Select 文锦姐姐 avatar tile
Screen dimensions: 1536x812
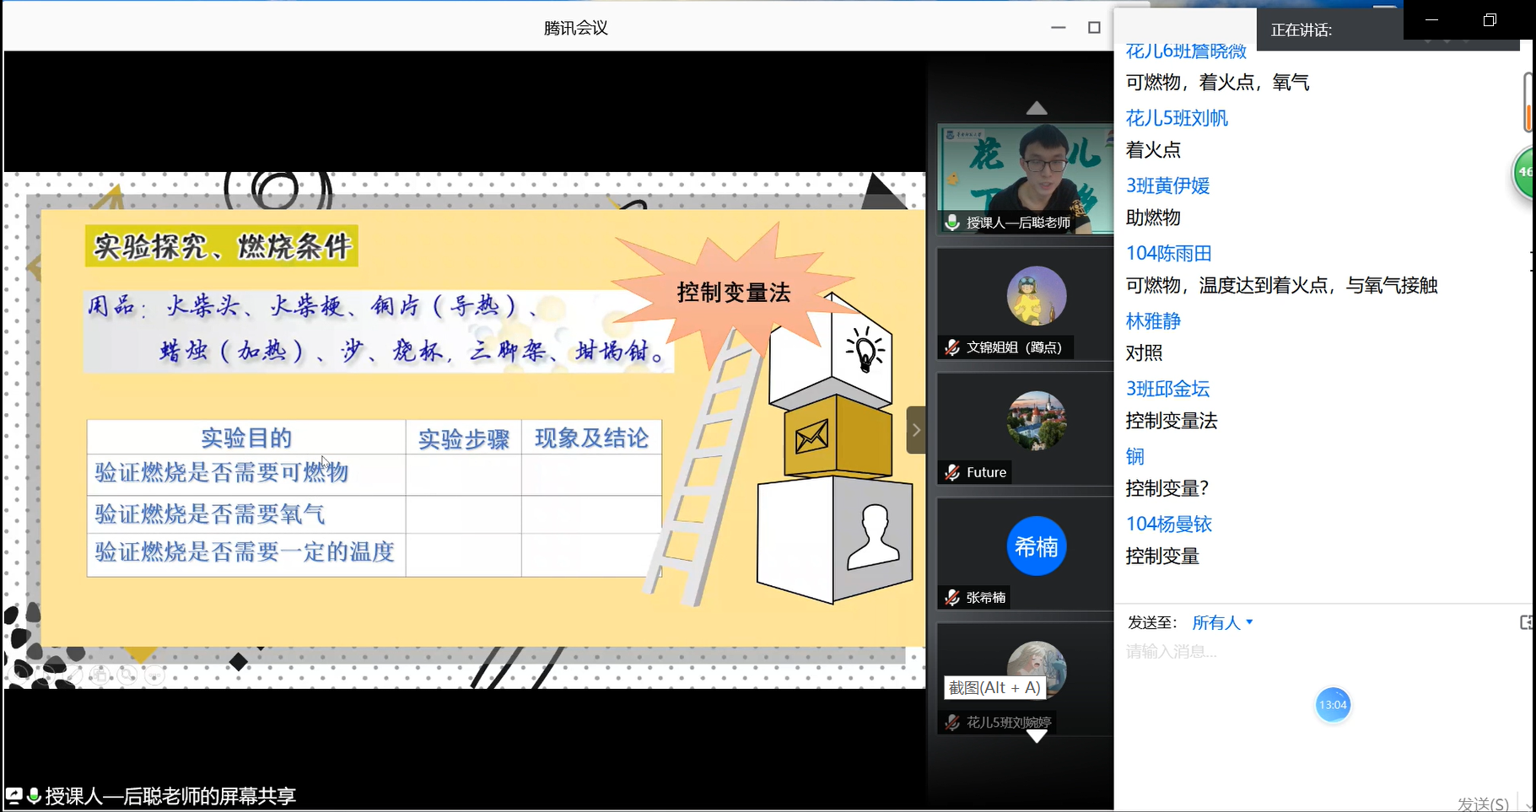pos(1036,296)
